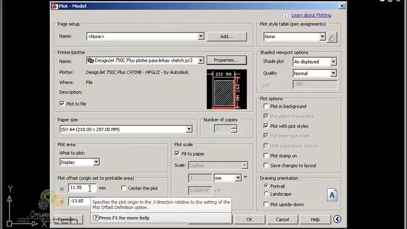
Task: Toggle the Plot to file checkbox
Action: point(62,104)
